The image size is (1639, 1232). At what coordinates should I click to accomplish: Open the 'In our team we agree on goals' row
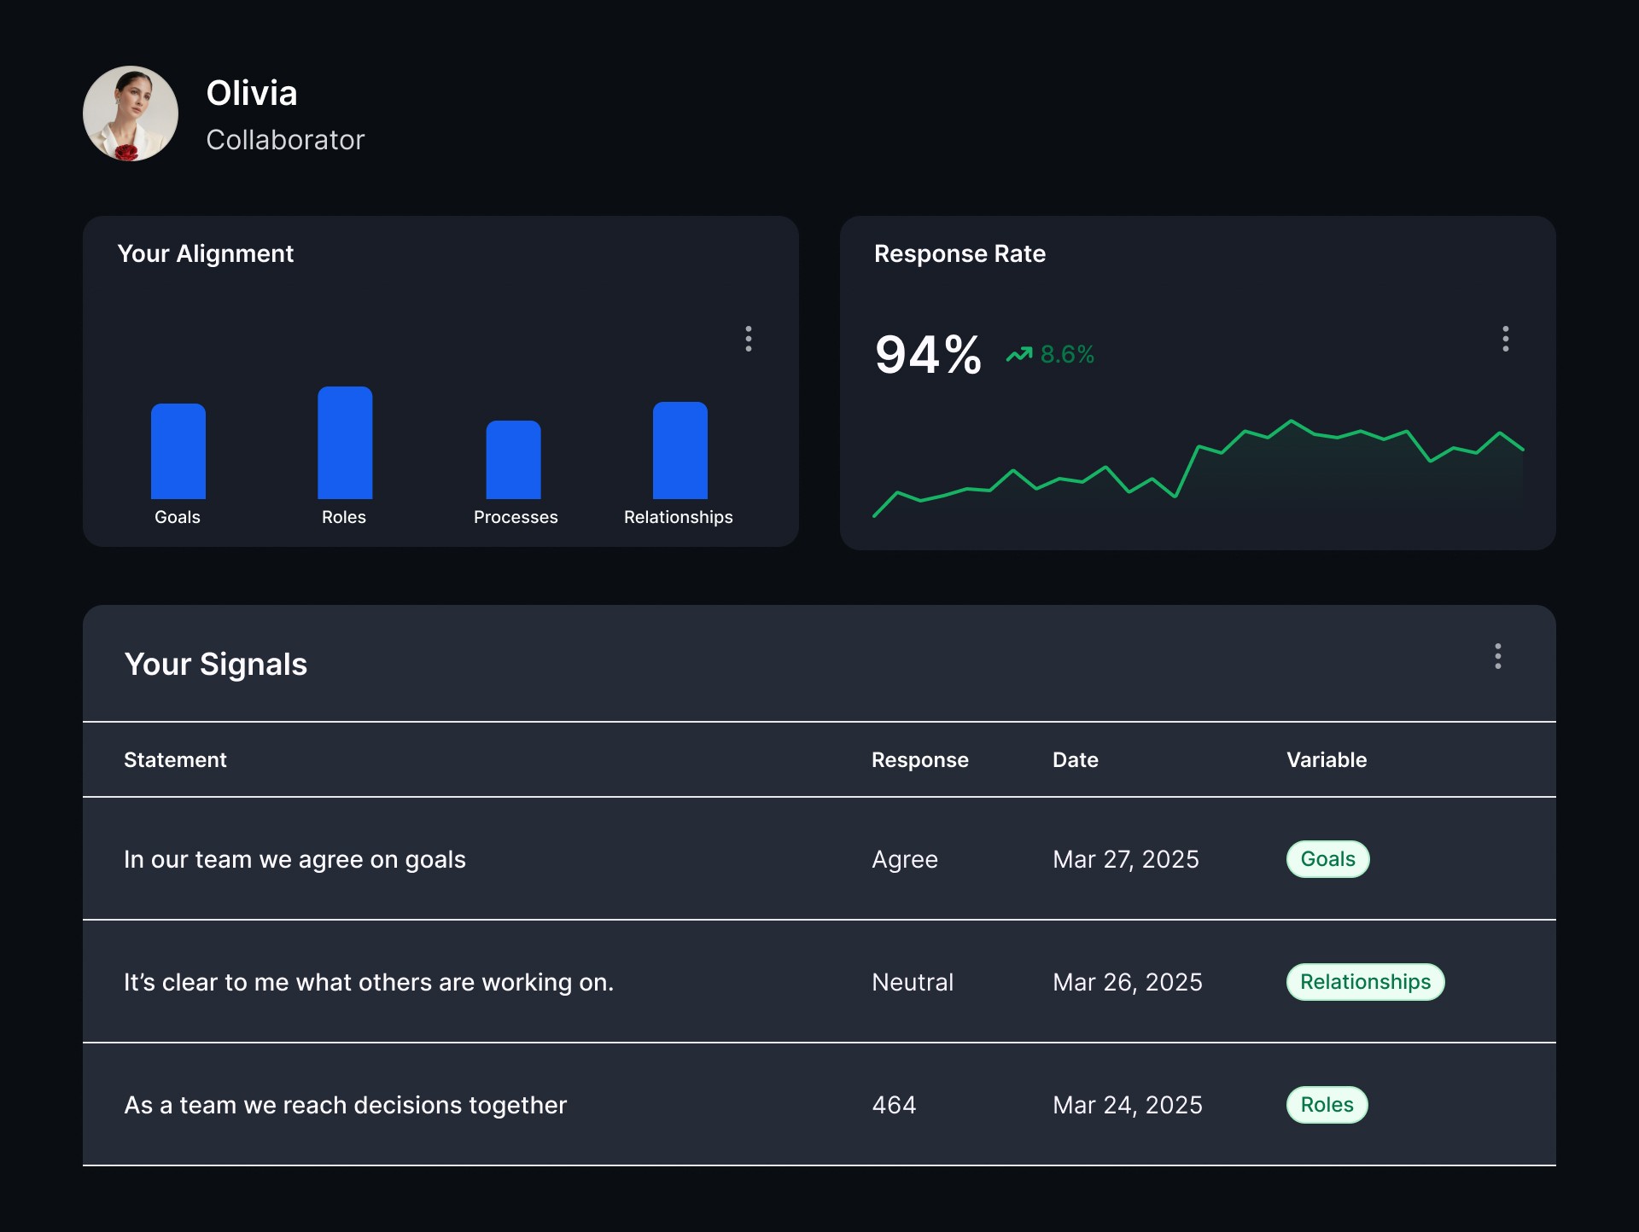[819, 859]
